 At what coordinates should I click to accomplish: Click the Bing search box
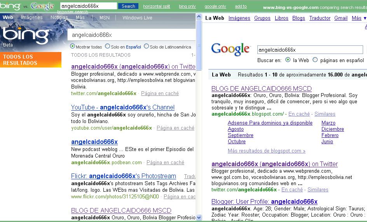[x=131, y=35]
